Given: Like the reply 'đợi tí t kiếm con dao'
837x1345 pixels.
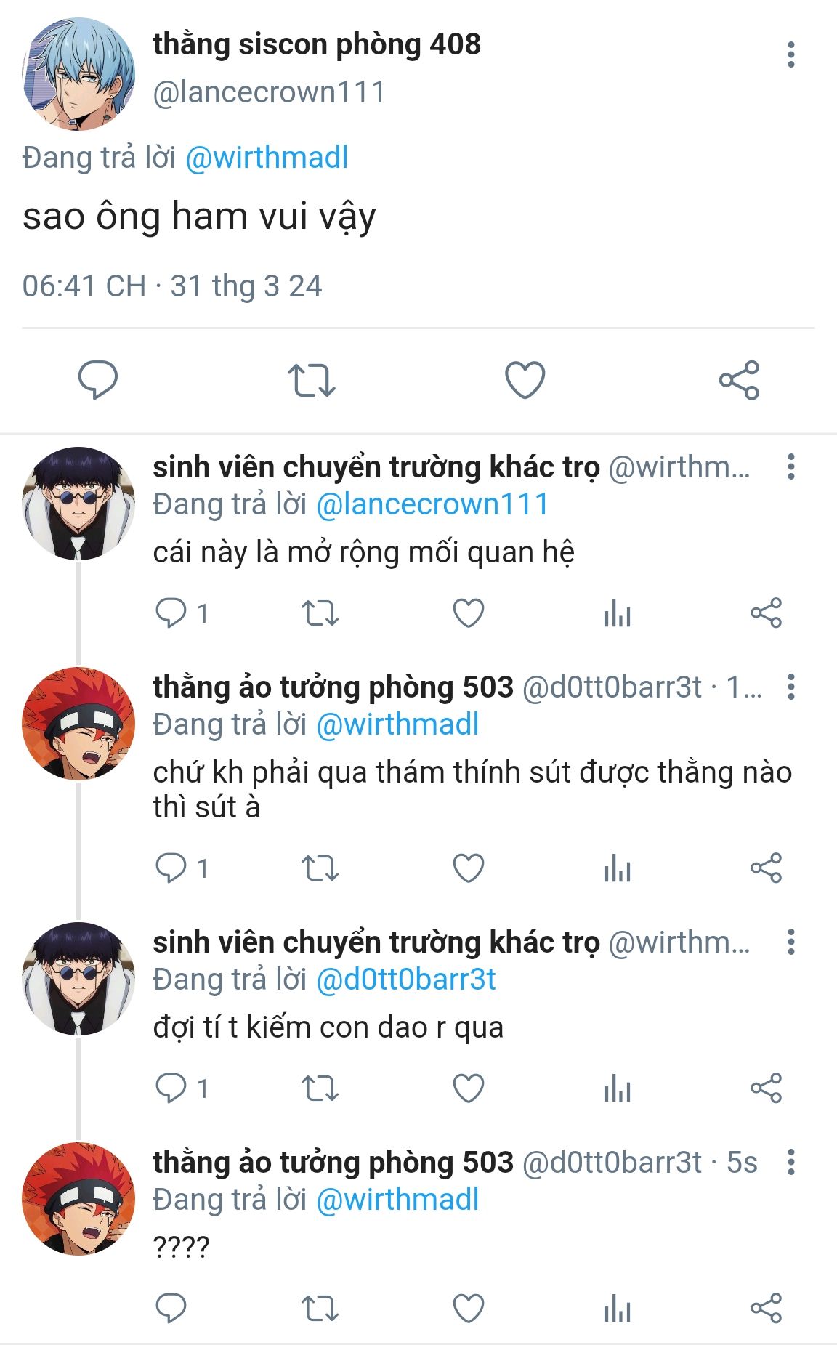Looking at the screenshot, I should coord(469,1088).
